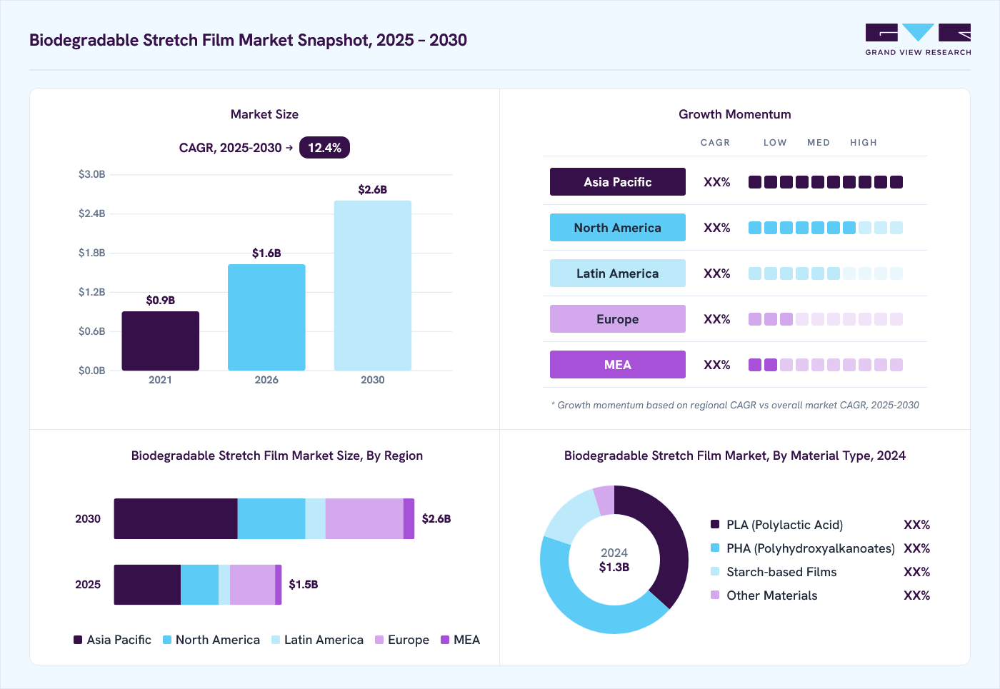1000x689 pixels.
Task: Select the North America swatch in the bottom legend
Action: coord(167,640)
